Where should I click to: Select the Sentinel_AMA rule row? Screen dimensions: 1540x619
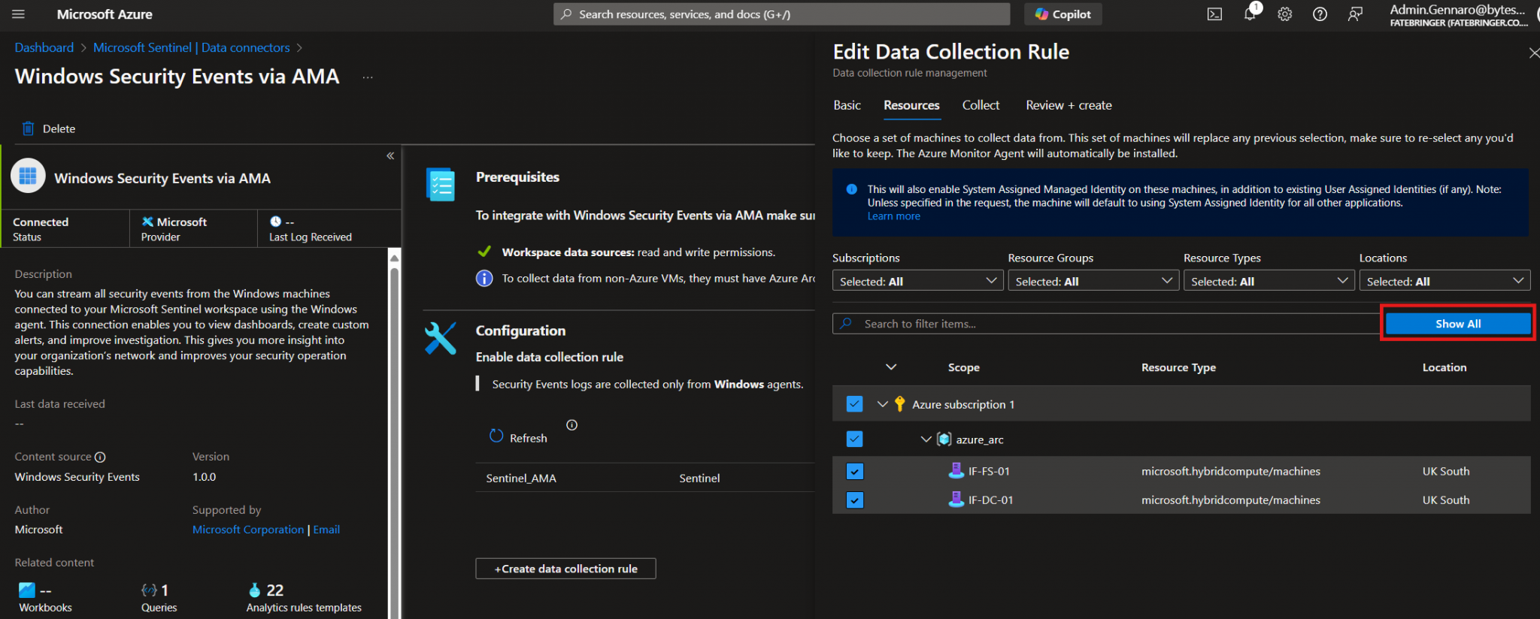(x=645, y=478)
